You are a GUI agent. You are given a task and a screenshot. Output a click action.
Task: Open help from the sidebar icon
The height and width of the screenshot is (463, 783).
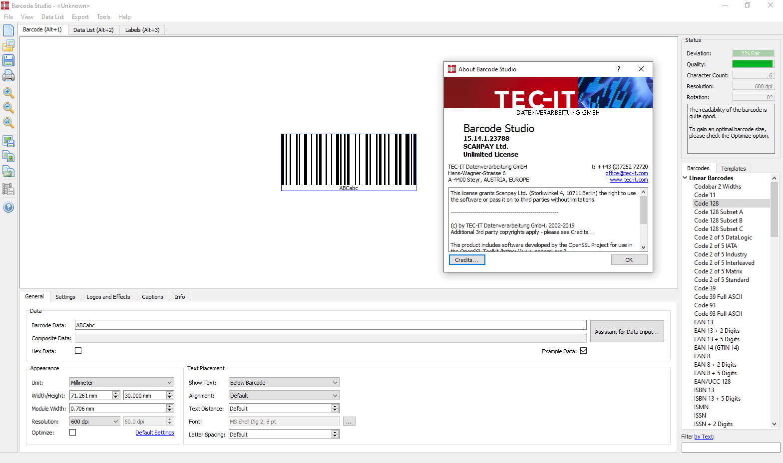[8, 208]
